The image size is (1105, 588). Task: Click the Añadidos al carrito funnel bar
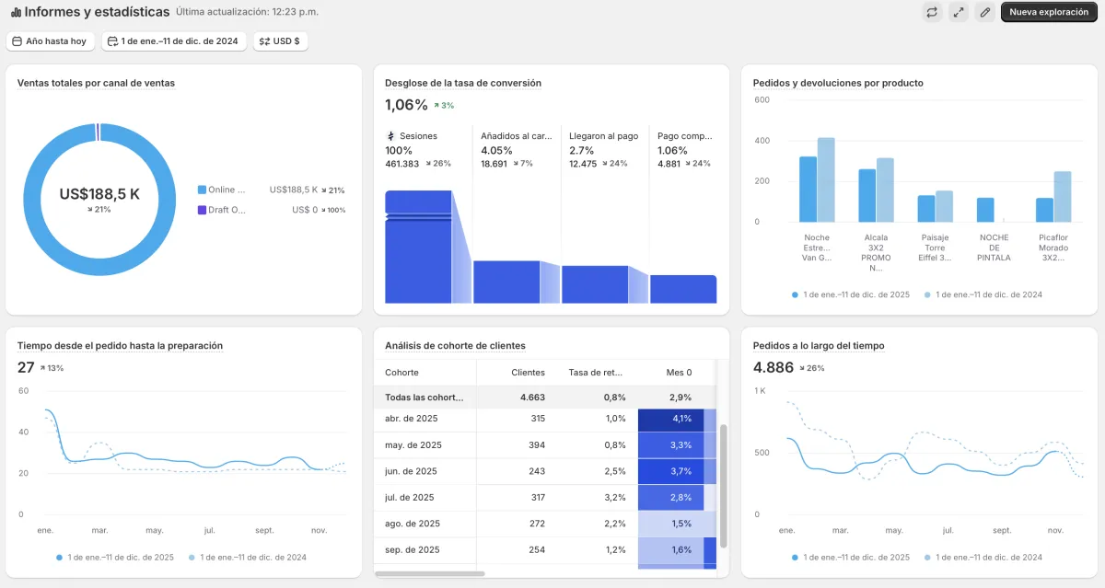[506, 282]
